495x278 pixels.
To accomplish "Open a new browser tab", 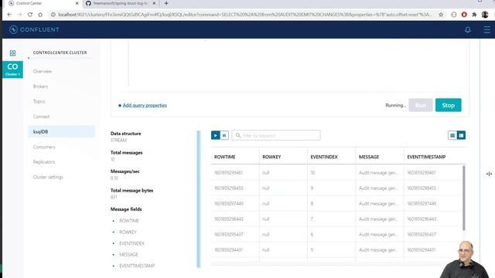I will (x=166, y=3).
